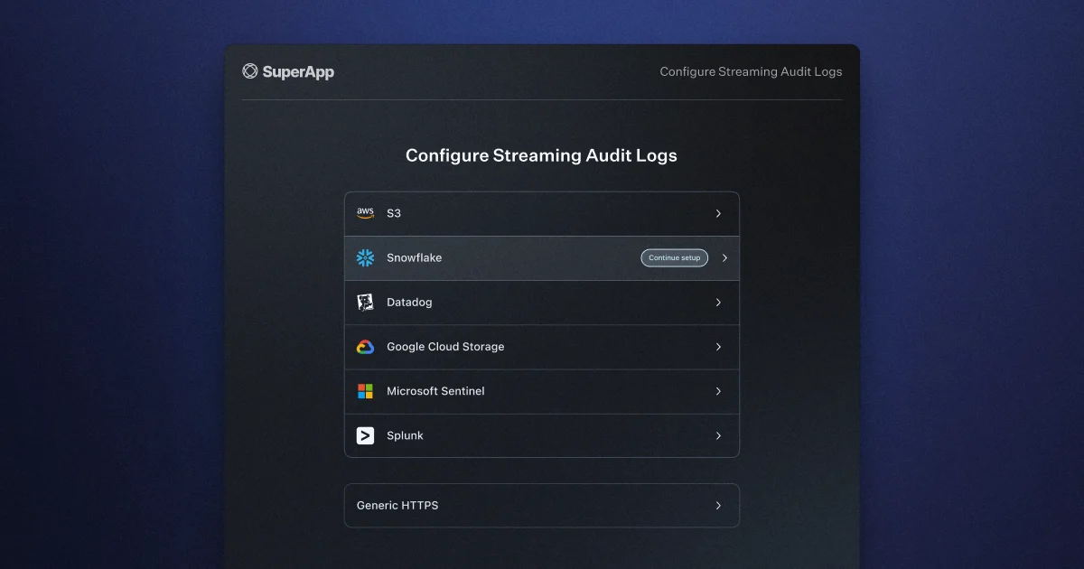Click the AWS icon in S3 row
The width and height of the screenshot is (1084, 569).
365,214
